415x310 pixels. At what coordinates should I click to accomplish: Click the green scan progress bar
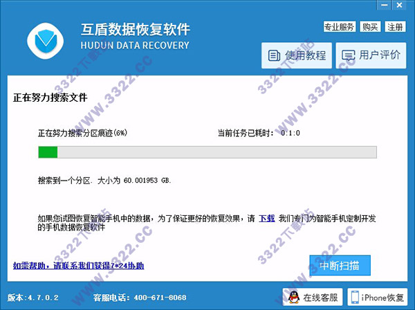click(x=207, y=152)
